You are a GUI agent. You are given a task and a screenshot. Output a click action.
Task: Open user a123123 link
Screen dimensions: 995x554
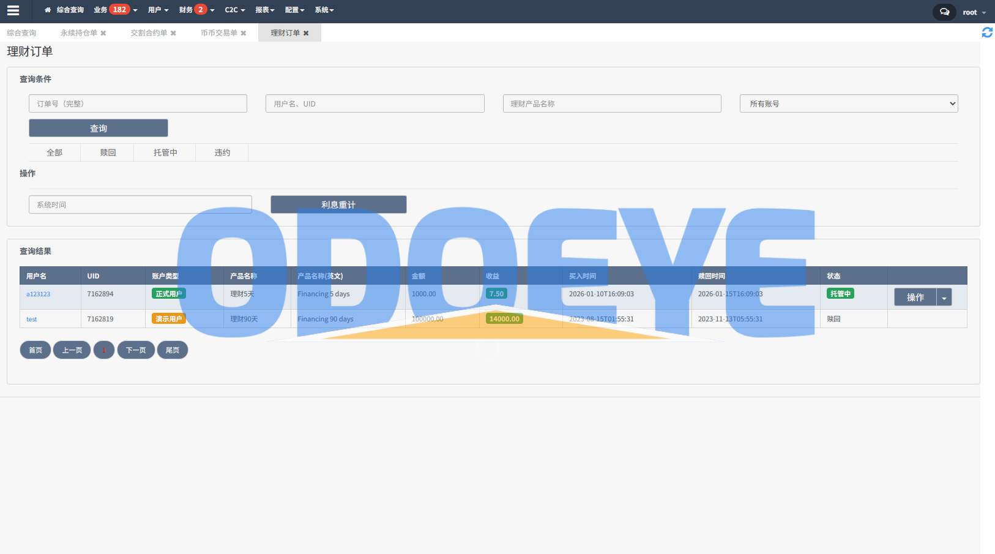[38, 294]
